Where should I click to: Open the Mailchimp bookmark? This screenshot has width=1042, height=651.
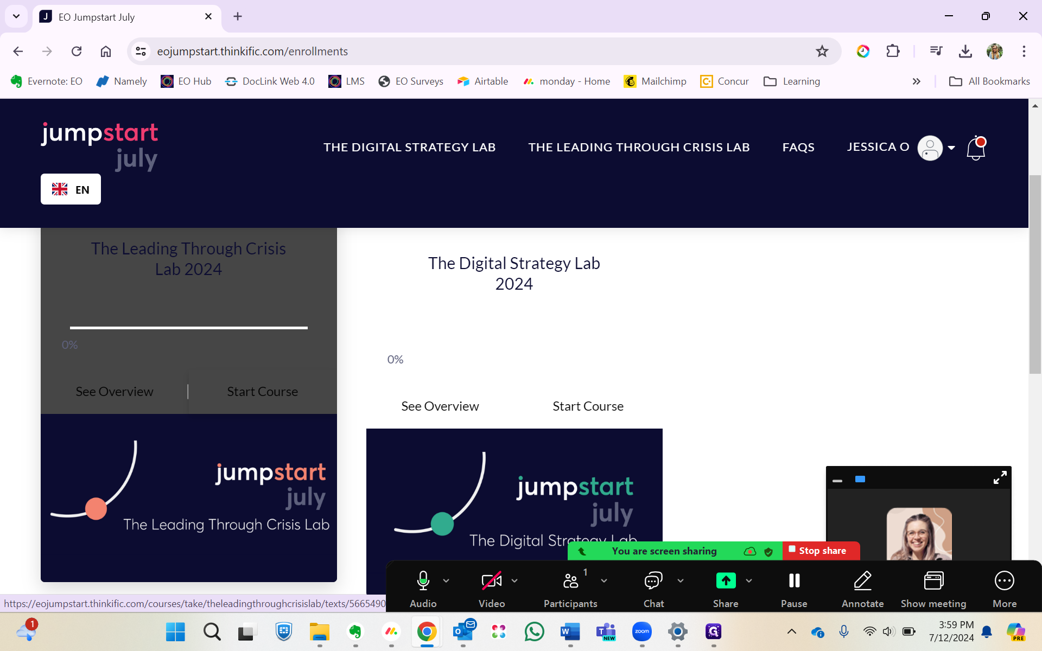point(655,81)
